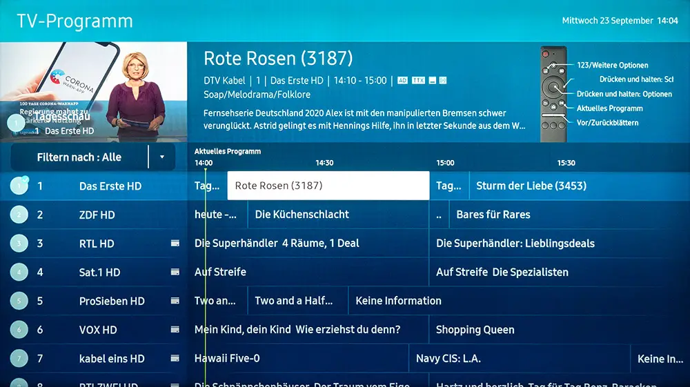690x387 pixels.
Task: Click the round channel icon for RTL HD
Action: click(x=19, y=244)
